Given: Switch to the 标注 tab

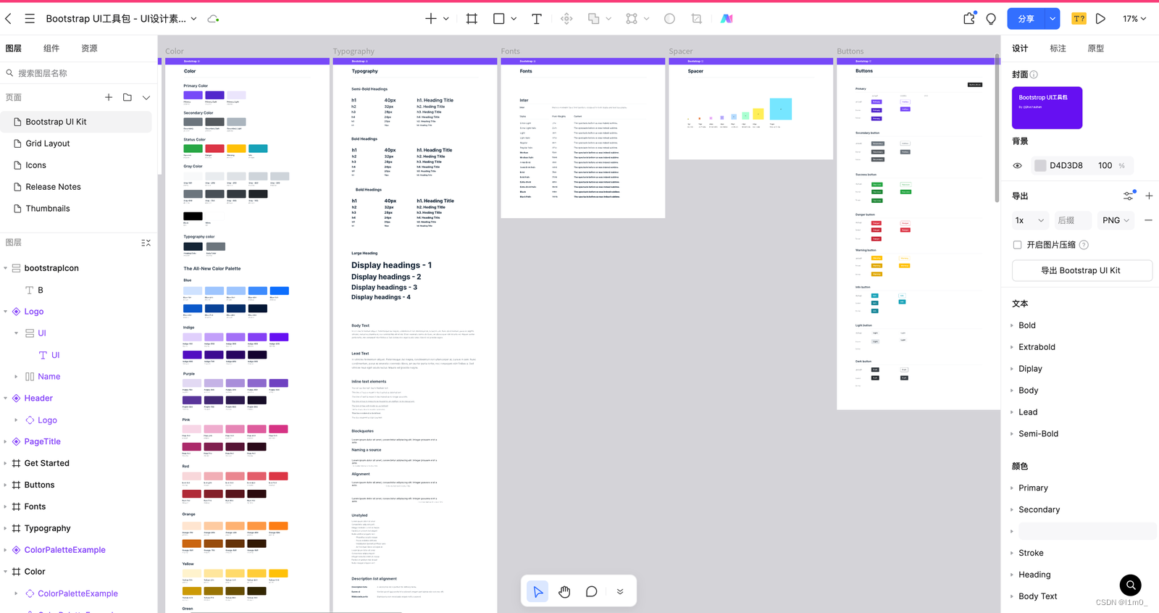Looking at the screenshot, I should click(x=1058, y=49).
